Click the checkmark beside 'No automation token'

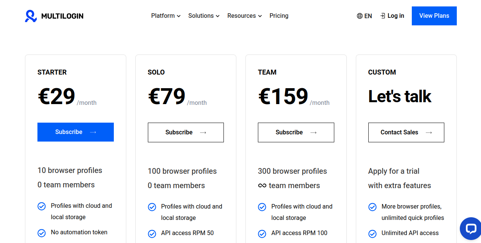(x=42, y=232)
